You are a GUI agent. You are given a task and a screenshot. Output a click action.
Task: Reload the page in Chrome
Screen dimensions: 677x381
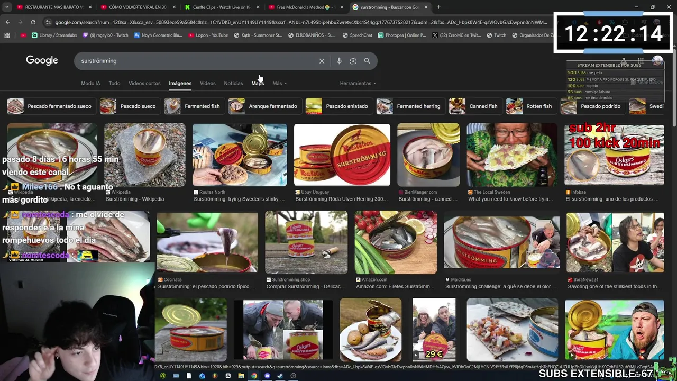click(33, 22)
